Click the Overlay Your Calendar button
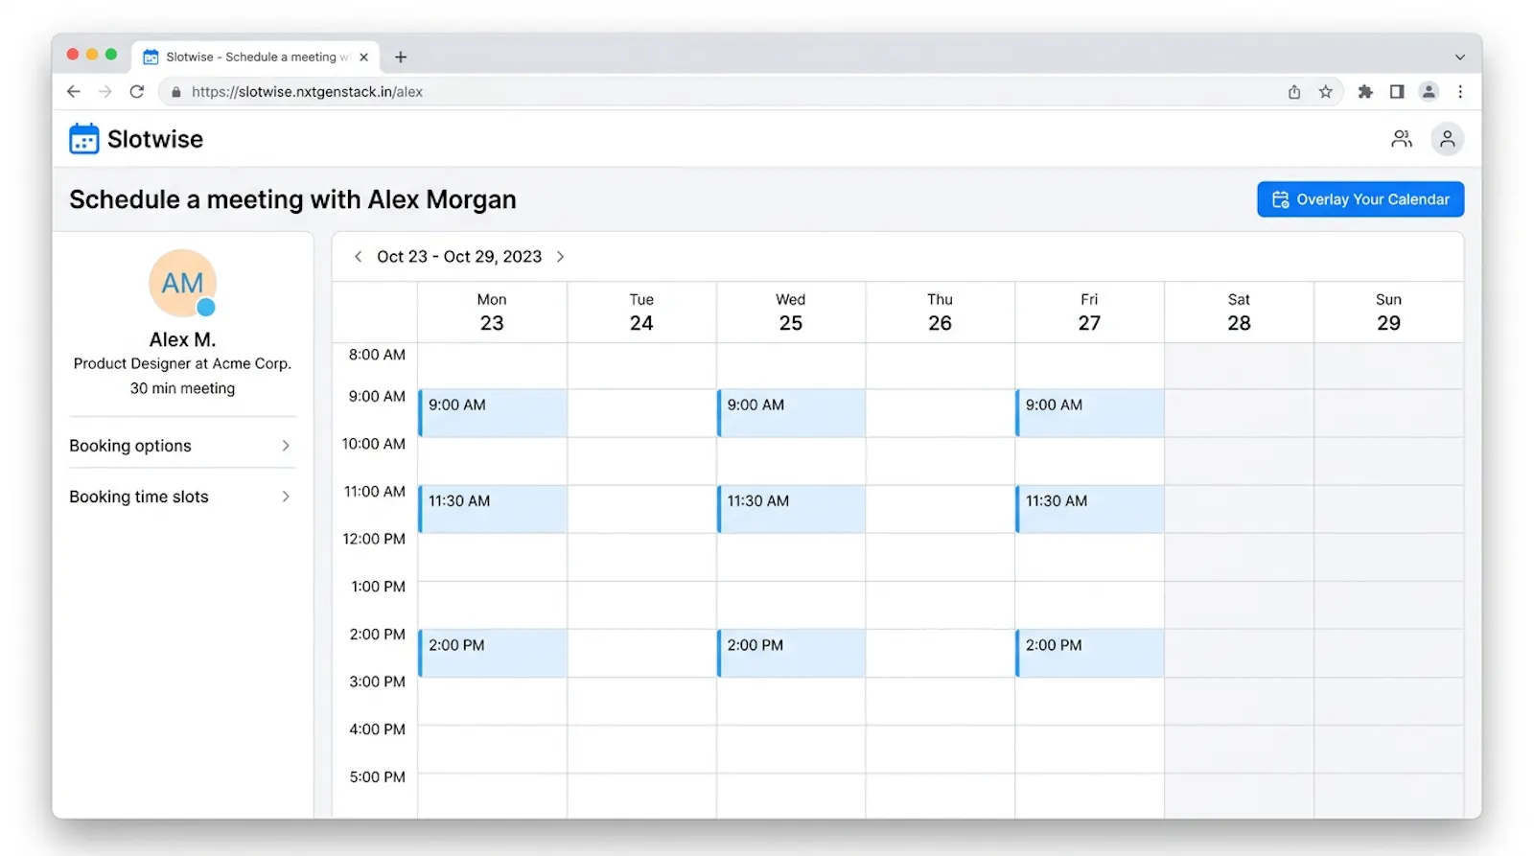 point(1360,199)
